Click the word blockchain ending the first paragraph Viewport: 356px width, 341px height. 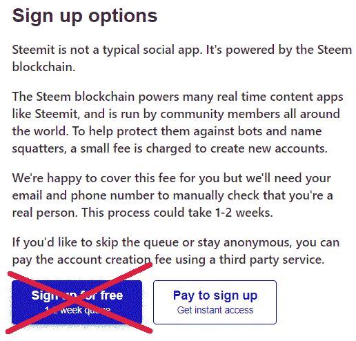pyautogui.click(x=43, y=67)
